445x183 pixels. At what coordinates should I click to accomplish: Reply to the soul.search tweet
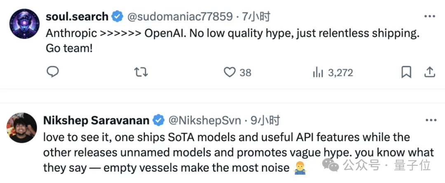click(x=52, y=72)
